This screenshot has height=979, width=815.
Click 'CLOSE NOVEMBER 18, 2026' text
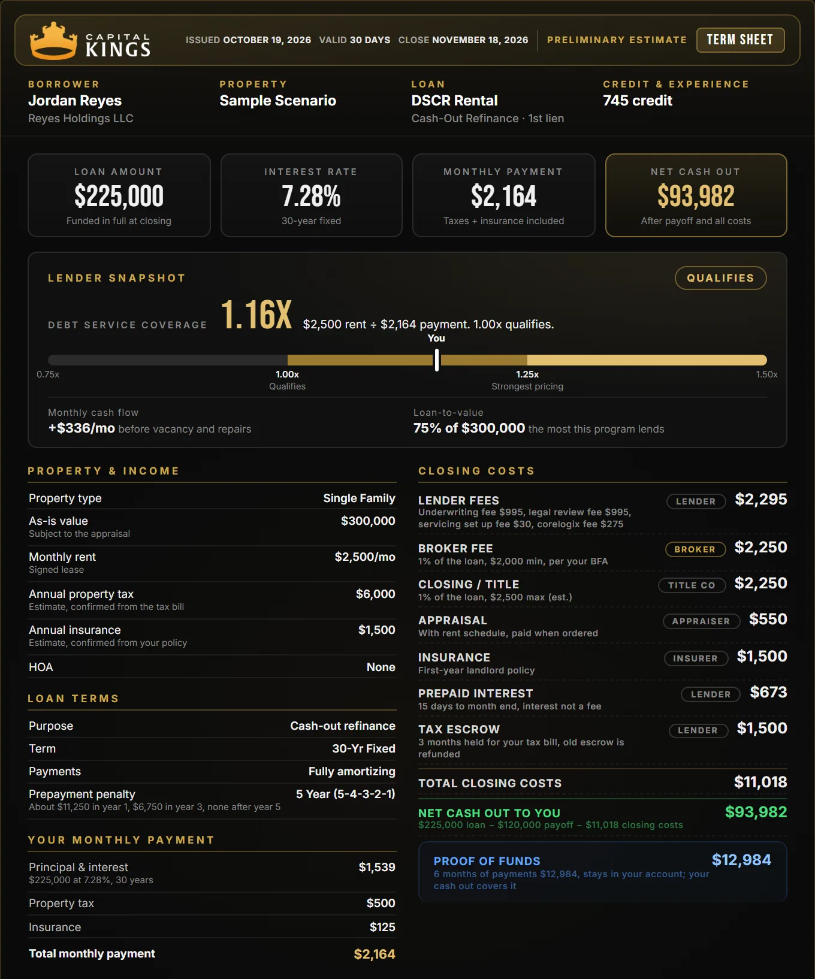click(x=463, y=40)
